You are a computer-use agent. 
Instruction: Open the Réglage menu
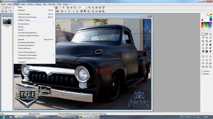click(x=38, y=4)
